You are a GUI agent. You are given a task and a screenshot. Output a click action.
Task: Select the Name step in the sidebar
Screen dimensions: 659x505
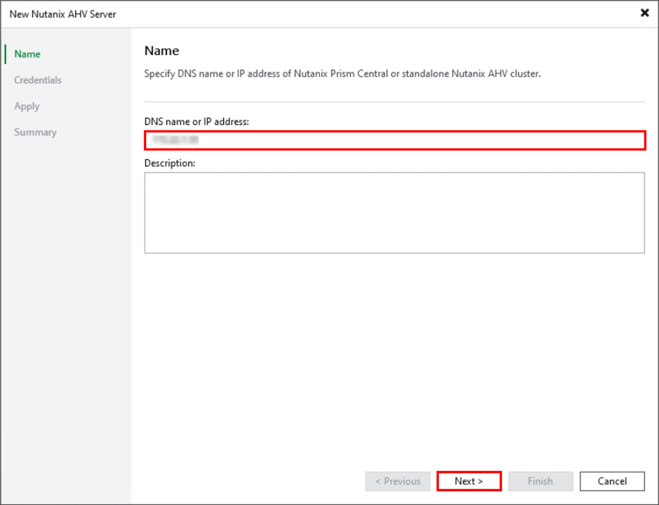(x=27, y=54)
